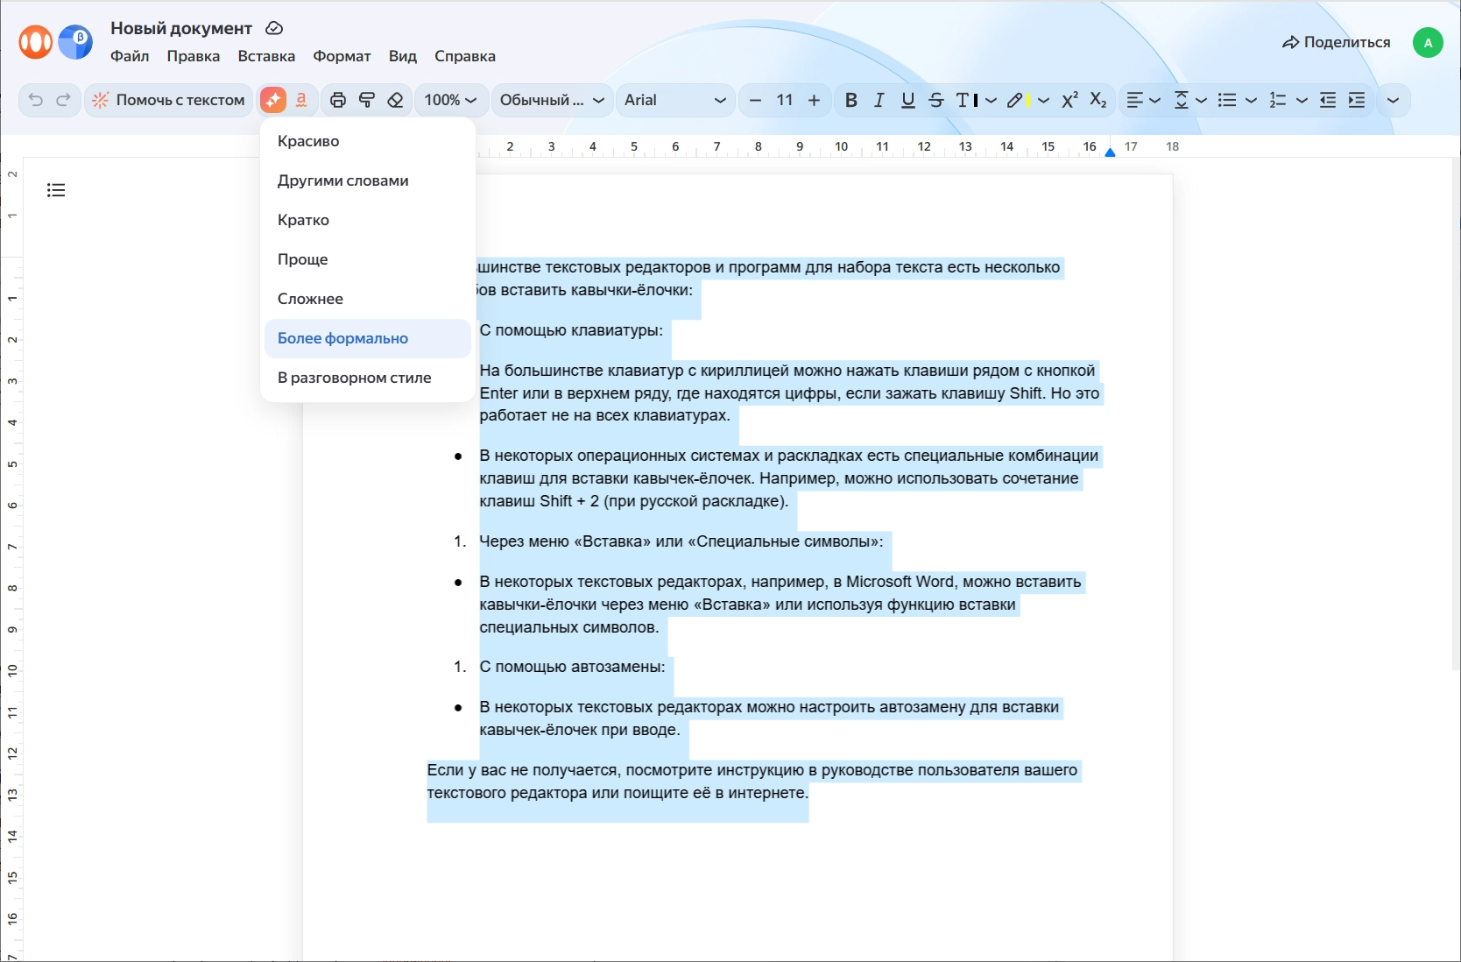Open the Справка menu
The height and width of the screenshot is (962, 1461).
[465, 56]
